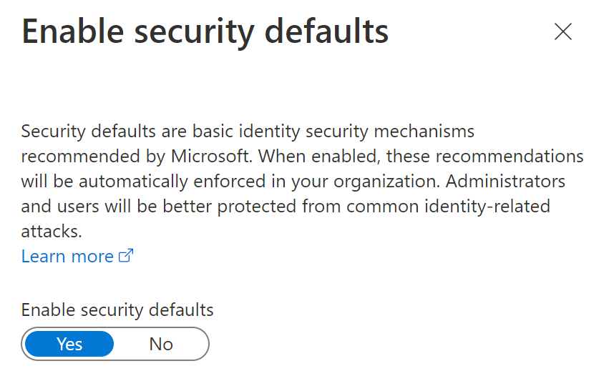This screenshot has width=614, height=386.
Task: Click the phrase "your organization" in the paragraph
Action: (x=351, y=181)
